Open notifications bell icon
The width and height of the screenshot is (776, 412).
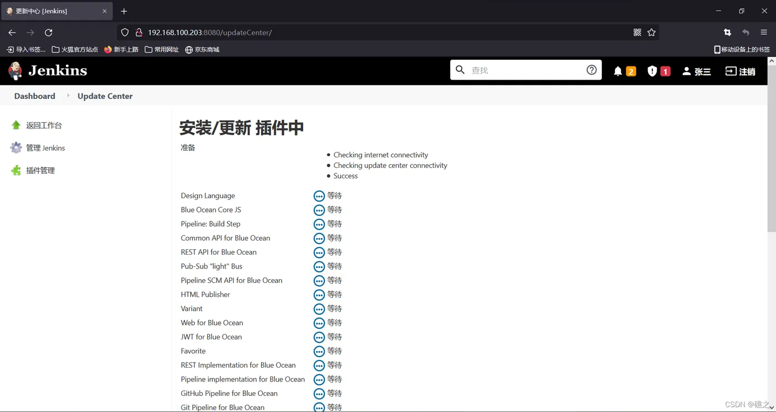tap(618, 71)
